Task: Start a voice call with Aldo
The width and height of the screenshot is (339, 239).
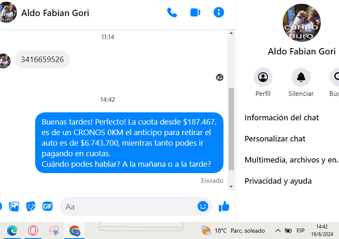Action: [172, 13]
